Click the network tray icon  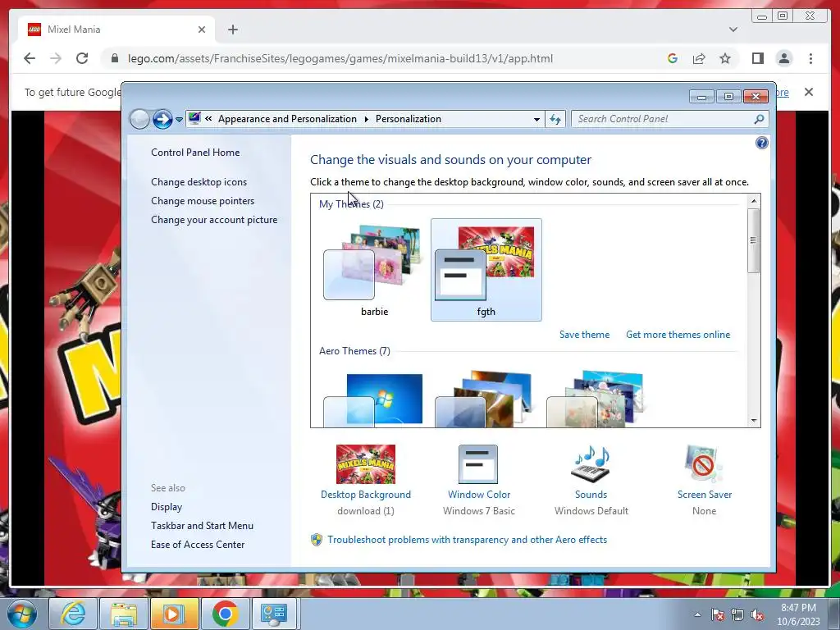coord(737,614)
